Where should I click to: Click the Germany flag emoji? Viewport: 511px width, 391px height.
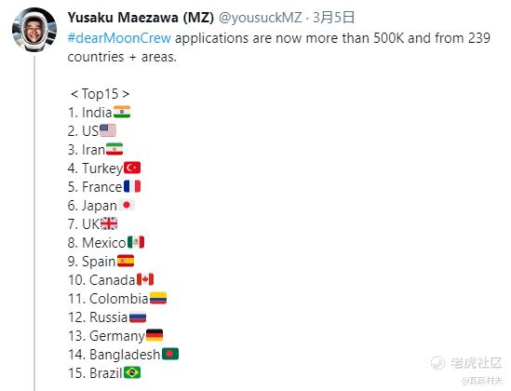tap(155, 335)
